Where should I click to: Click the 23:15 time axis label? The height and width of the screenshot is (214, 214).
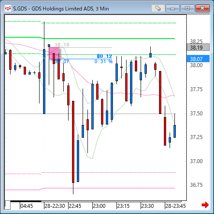pos(123,206)
